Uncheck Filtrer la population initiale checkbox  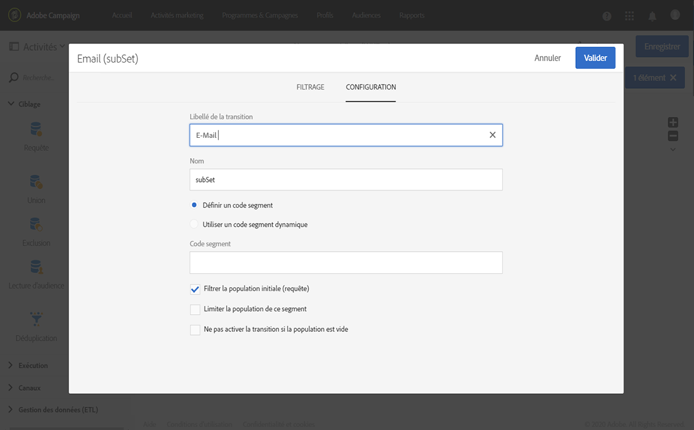click(x=195, y=289)
